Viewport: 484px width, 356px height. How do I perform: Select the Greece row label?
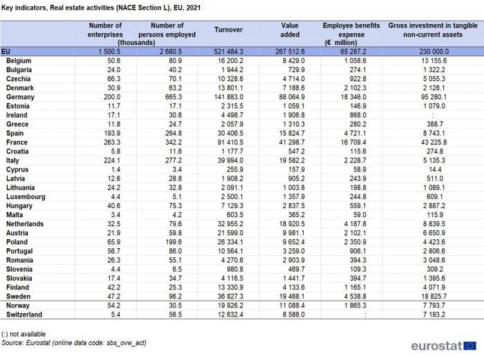17,124
